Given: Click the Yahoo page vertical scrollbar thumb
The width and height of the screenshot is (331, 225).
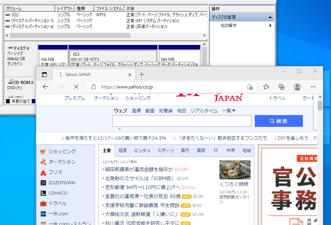Looking at the screenshot, I should pyautogui.click(x=320, y=105).
